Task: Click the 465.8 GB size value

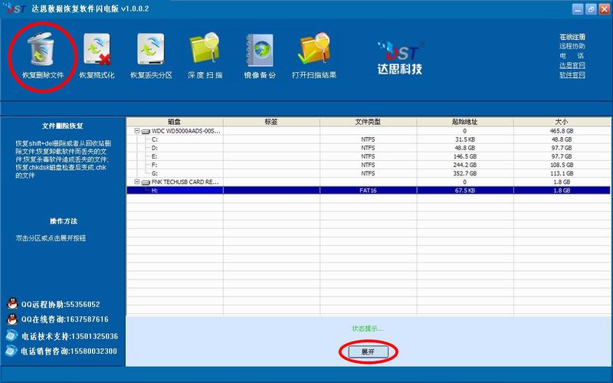Action: 562,131
